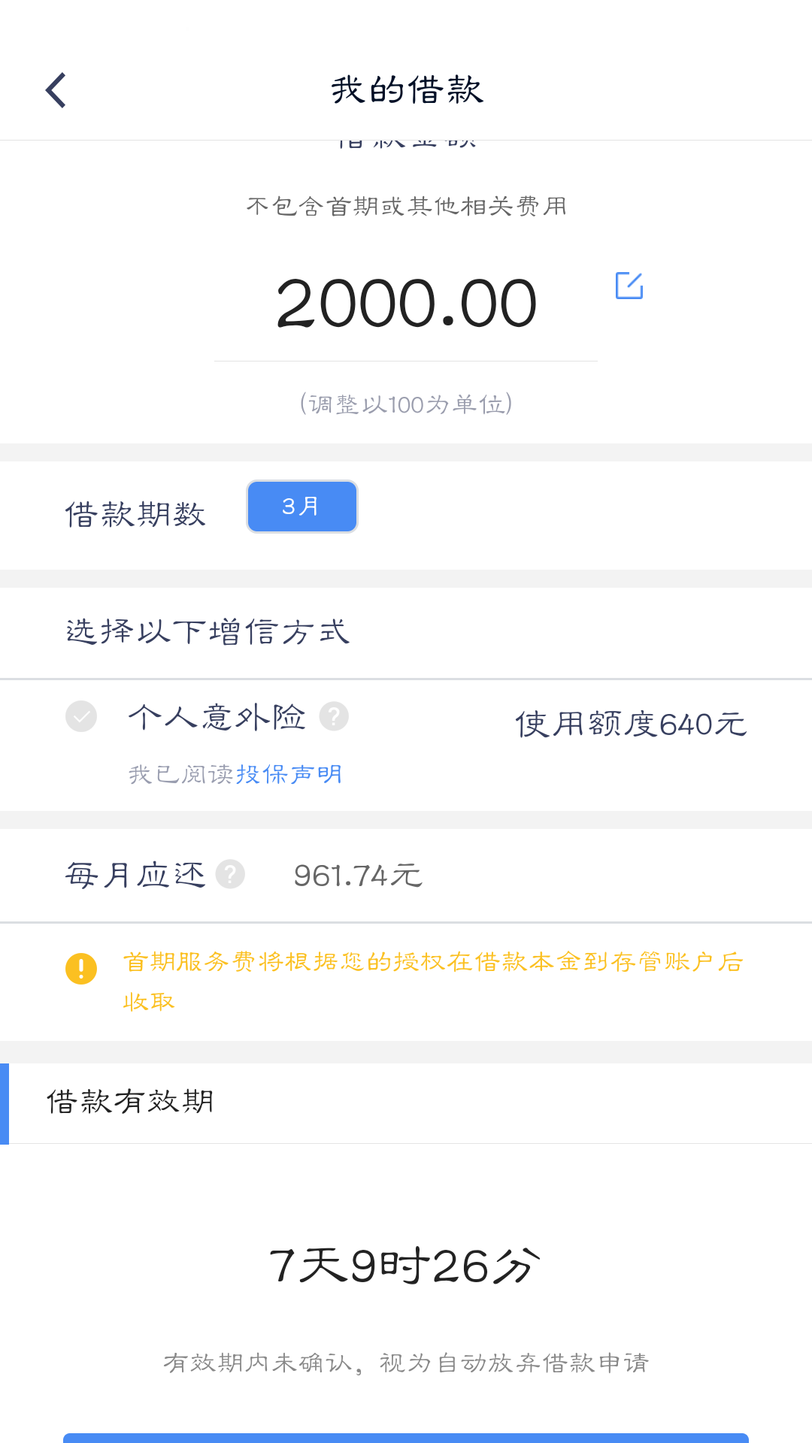The width and height of the screenshot is (812, 1443).
Task: Tap the 借款期数 label
Action: 135,515
